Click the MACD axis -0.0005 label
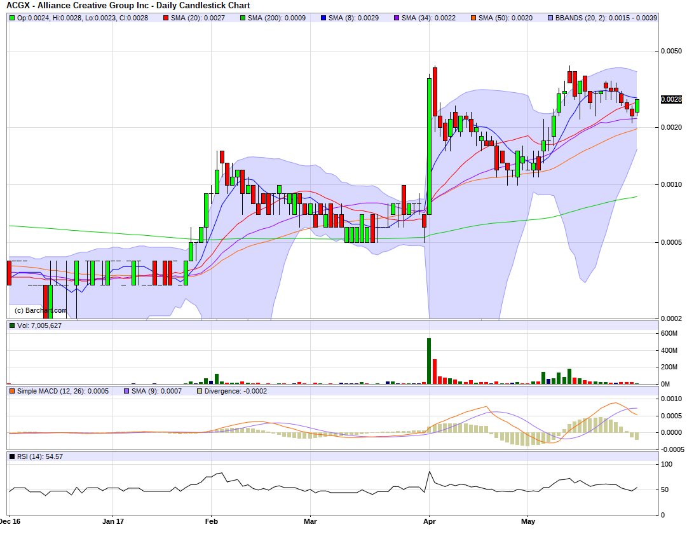This screenshot has width=687, height=541. [672, 449]
